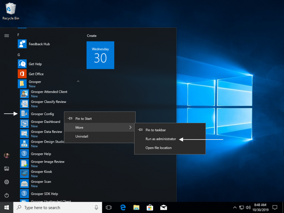Choose Pin to Start option
284x213 pixels.
point(83,119)
